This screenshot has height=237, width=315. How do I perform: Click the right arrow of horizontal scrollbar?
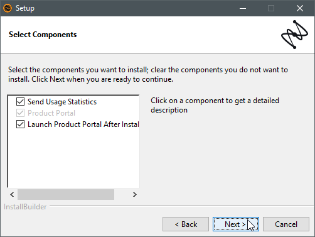pyautogui.click(x=134, y=195)
